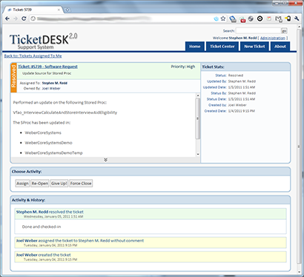Click the 'Owned By: Joel Weber' text
The width and height of the screenshot is (304, 277).
[x=42, y=88]
